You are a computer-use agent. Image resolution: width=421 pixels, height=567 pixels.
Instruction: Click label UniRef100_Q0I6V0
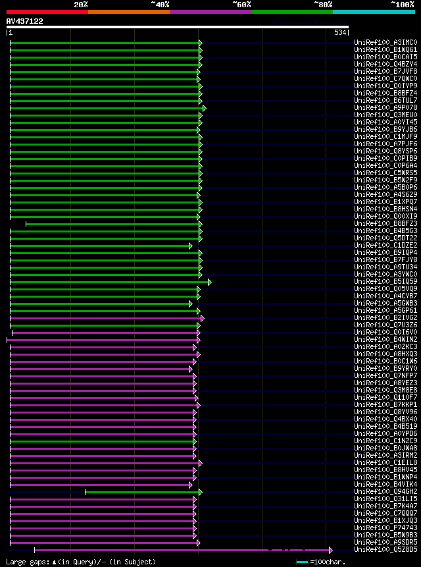click(385, 332)
